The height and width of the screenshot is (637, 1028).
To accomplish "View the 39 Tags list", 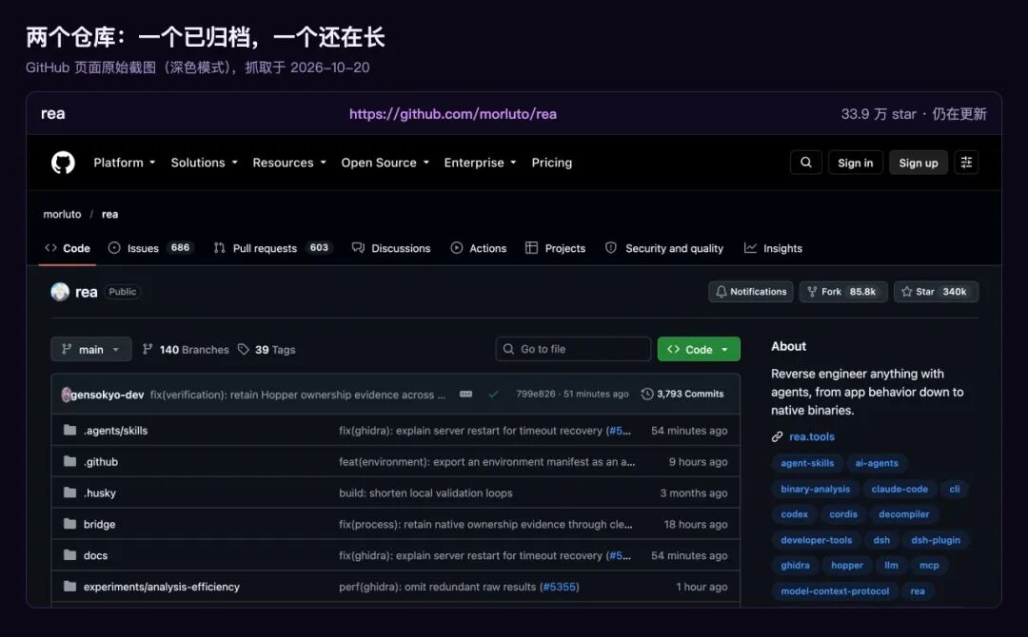I will coord(267,350).
